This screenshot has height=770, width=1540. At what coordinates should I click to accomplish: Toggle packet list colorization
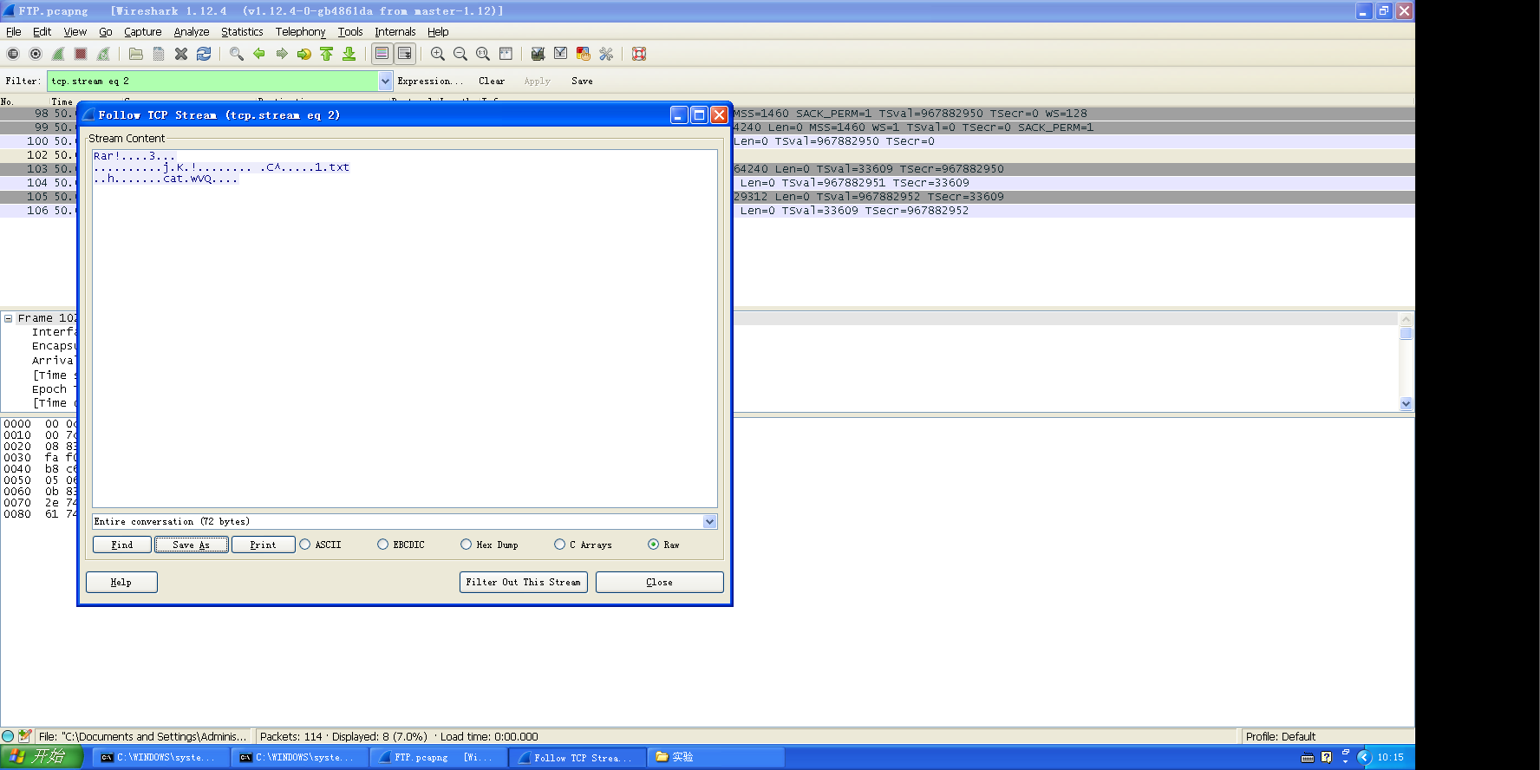click(382, 54)
